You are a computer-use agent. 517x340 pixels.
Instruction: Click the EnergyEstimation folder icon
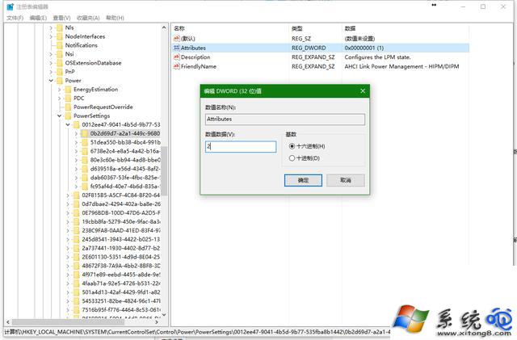(x=67, y=89)
